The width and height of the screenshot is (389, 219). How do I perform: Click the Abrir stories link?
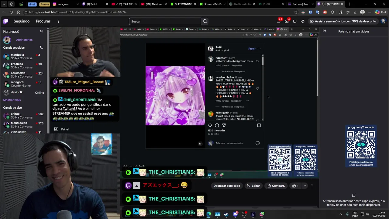24,40
